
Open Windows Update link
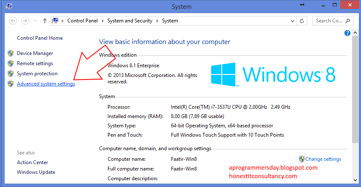click(x=36, y=172)
